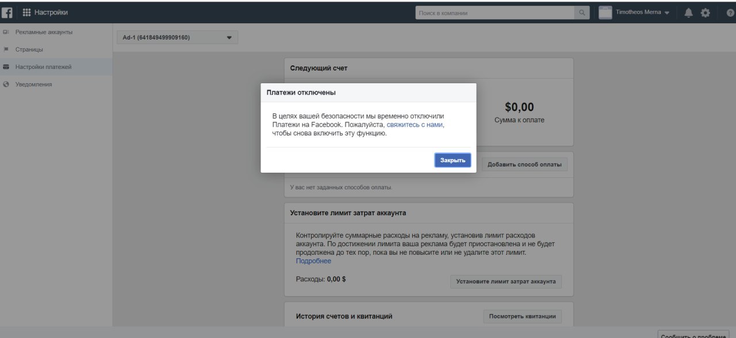
Task: Click the Расходы: 0,00 $ text
Action: [321, 279]
